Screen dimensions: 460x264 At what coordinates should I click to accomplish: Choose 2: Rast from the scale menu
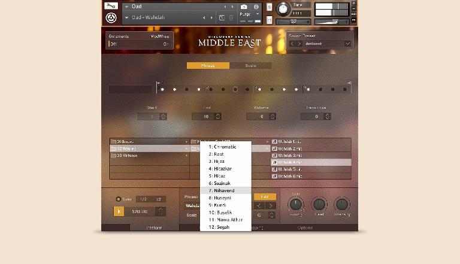pos(226,154)
